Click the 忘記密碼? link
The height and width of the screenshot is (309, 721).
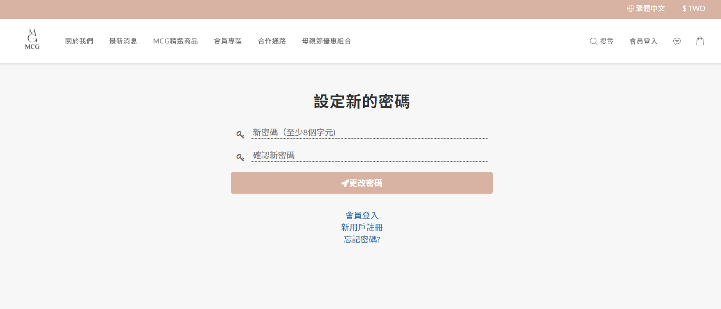coord(361,240)
